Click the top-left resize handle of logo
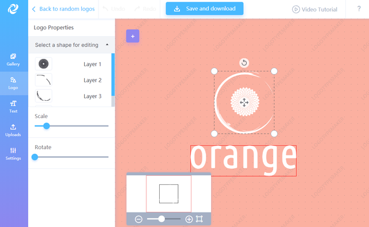Viewport: 369px width, 227px height. [214, 71]
